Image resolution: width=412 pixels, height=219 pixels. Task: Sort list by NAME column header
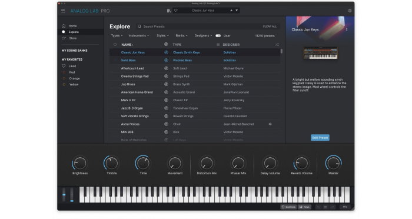pyautogui.click(x=128, y=45)
